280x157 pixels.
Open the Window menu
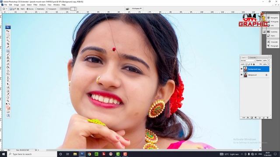click(x=56, y=5)
